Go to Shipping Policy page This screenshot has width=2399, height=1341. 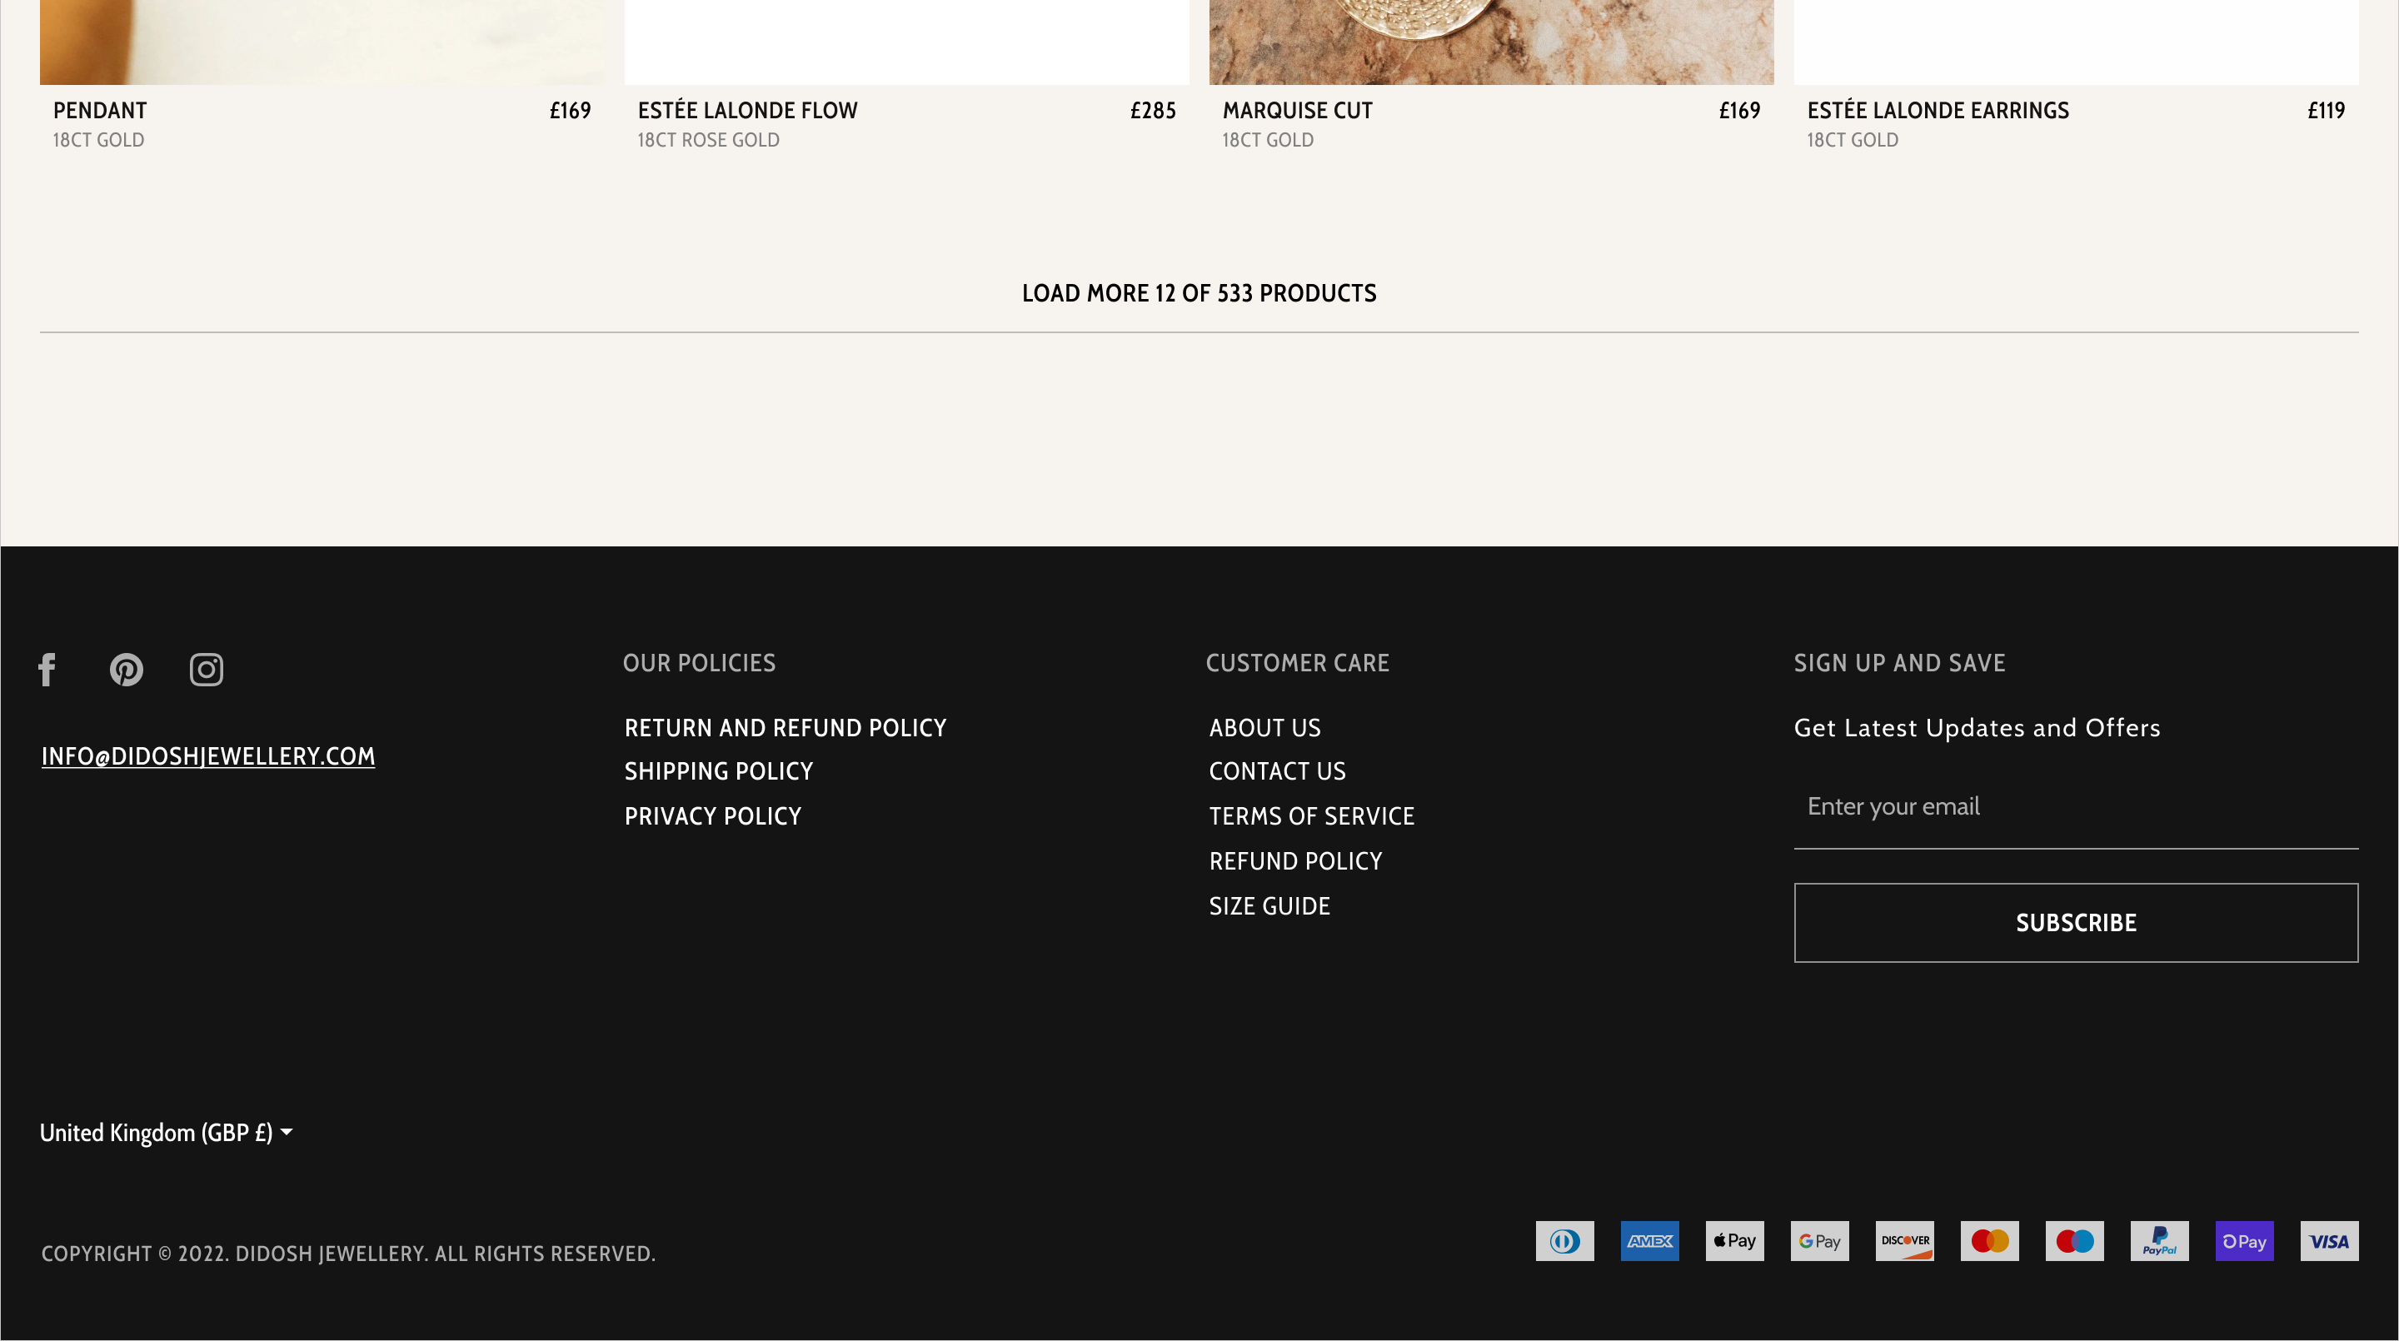point(718,771)
